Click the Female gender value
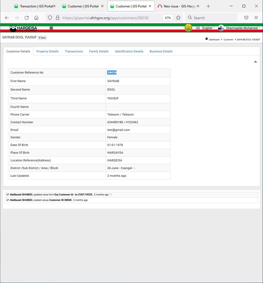This screenshot has width=263, height=283. [x=112, y=137]
